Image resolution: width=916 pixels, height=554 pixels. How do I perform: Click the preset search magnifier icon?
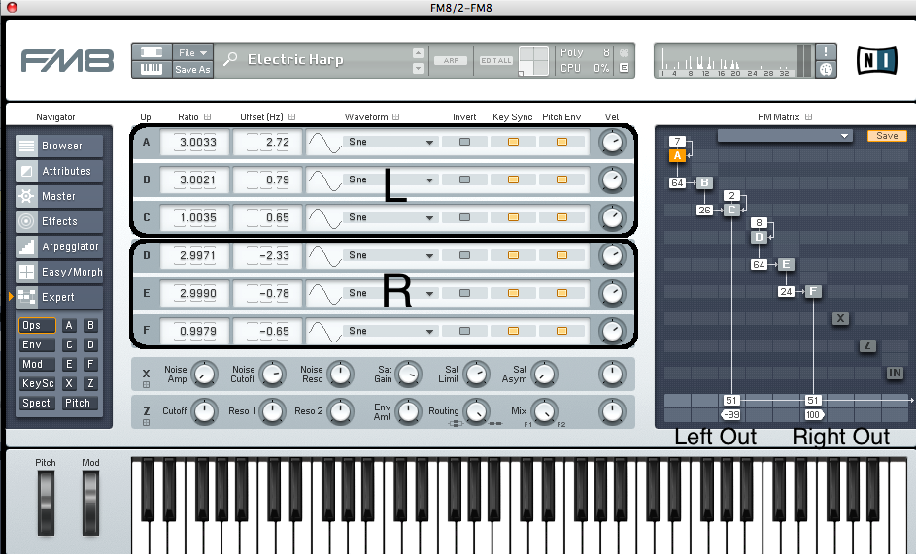[230, 59]
